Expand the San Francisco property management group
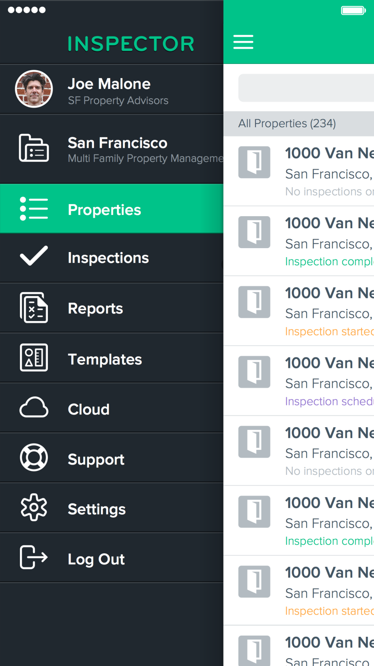 click(117, 149)
